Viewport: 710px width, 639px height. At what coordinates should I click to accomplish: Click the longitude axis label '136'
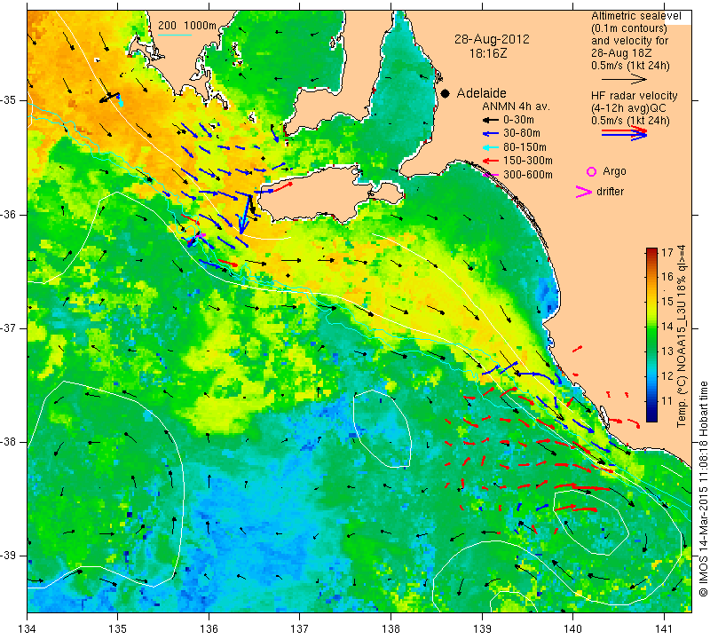(209, 629)
